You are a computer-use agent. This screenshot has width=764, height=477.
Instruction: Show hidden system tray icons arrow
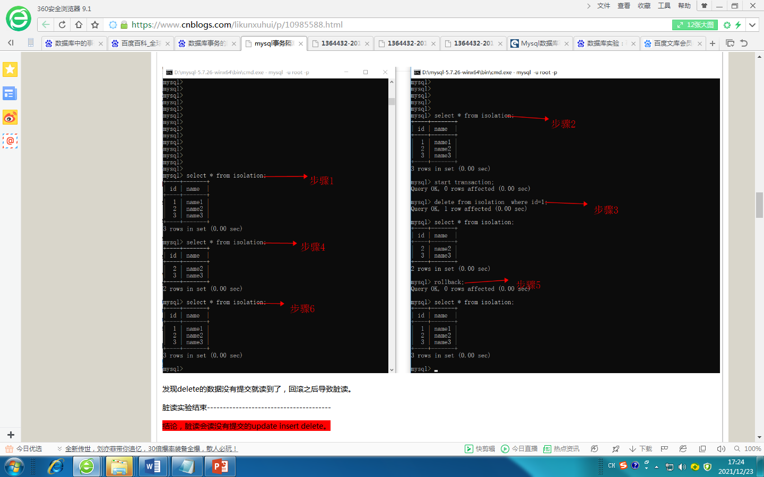click(657, 467)
